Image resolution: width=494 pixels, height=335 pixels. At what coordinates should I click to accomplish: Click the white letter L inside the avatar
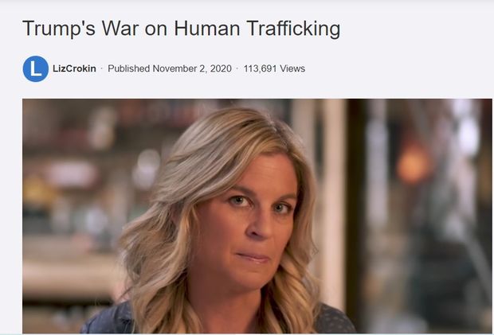click(x=36, y=68)
